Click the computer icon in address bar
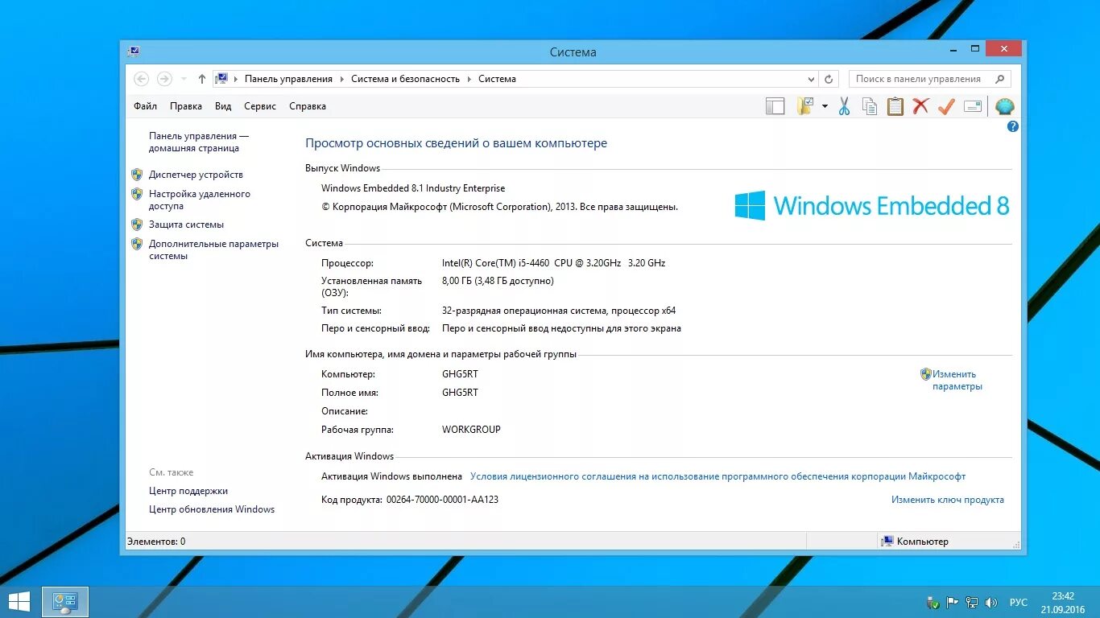The height and width of the screenshot is (618, 1100). point(221,79)
